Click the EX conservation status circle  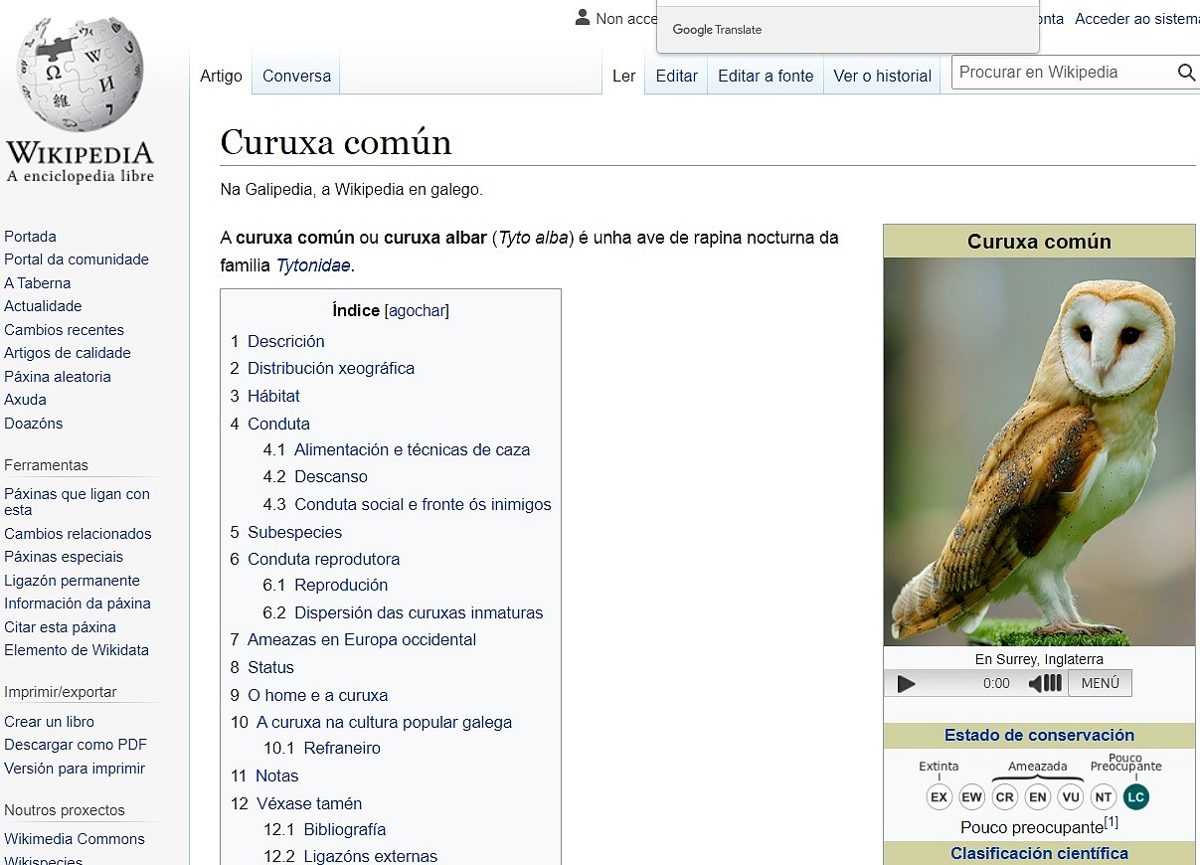point(939,797)
